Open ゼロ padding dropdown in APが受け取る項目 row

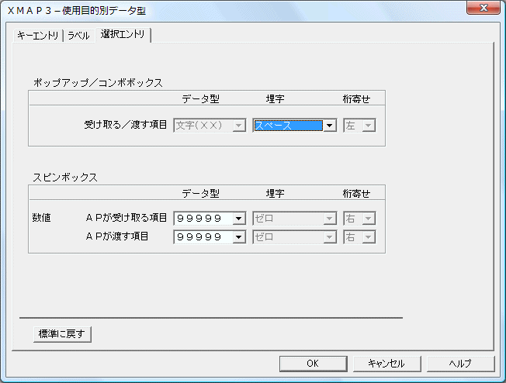(x=295, y=219)
